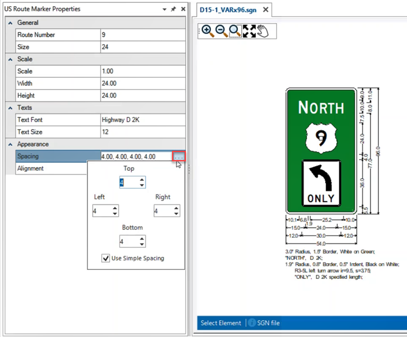
Task: Select the Route Number value field
Action: point(142,35)
